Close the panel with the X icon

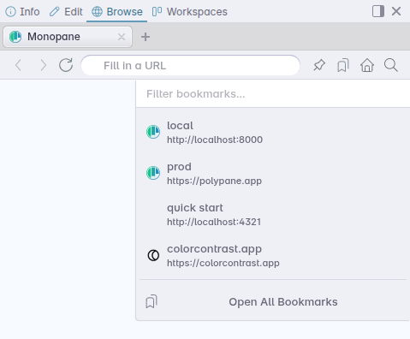click(x=396, y=11)
